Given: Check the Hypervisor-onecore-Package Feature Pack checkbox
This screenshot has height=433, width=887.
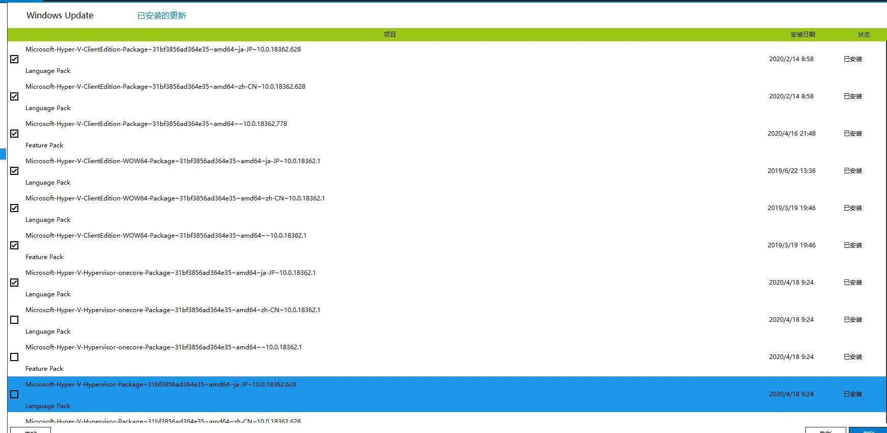Looking at the screenshot, I should 14,357.
